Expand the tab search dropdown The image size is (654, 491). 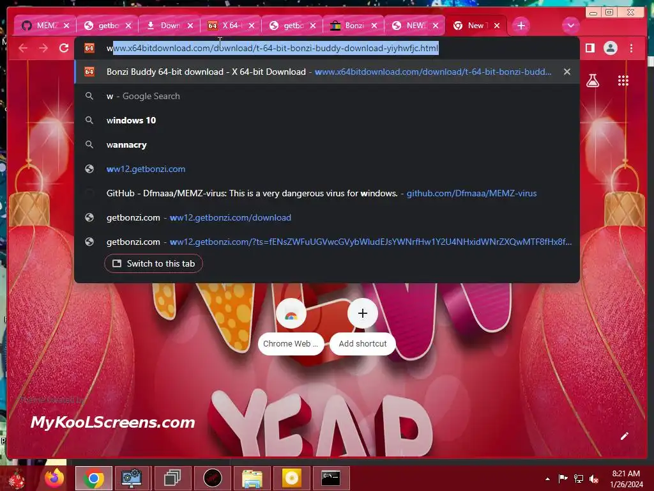[x=570, y=26]
